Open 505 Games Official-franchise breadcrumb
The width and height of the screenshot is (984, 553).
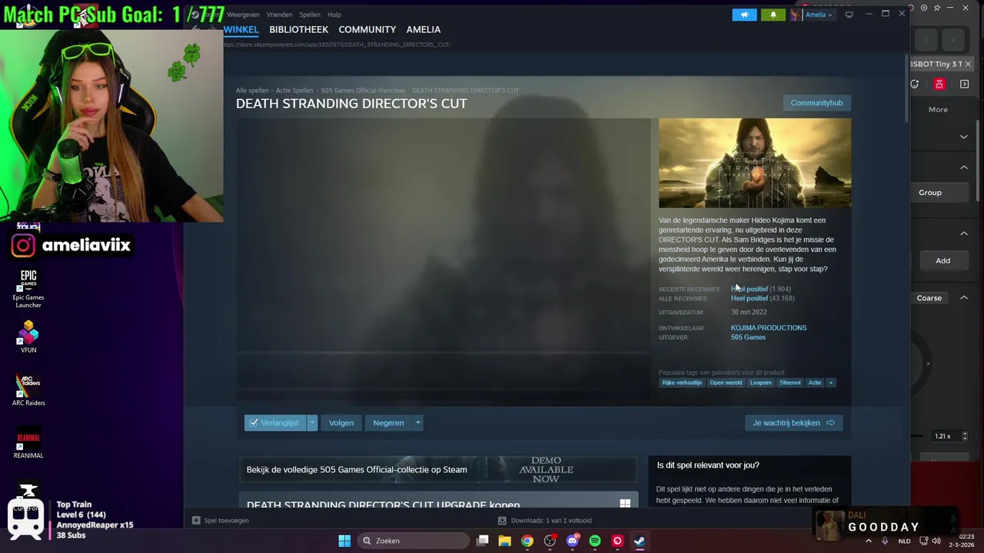[362, 91]
